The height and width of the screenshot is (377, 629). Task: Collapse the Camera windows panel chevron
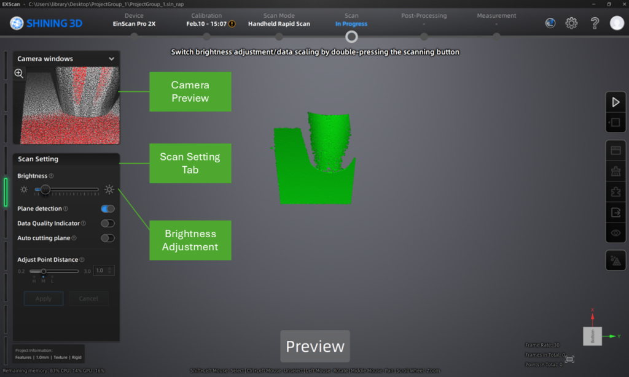[111, 59]
